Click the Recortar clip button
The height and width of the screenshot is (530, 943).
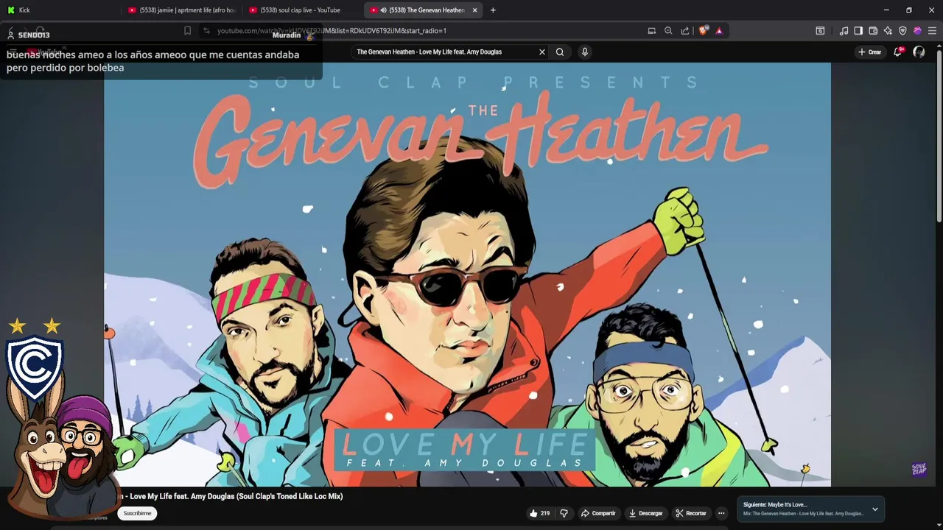click(691, 513)
